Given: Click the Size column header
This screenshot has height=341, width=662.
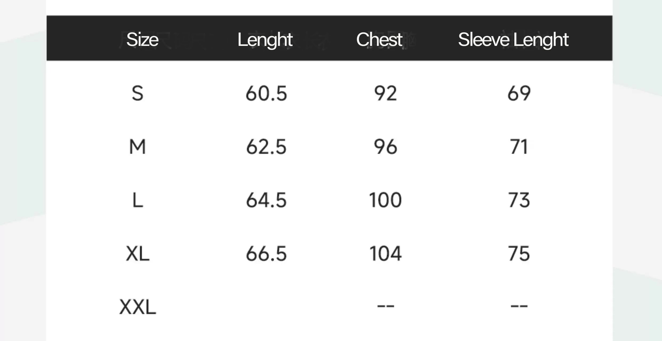Looking at the screenshot, I should pyautogui.click(x=142, y=39).
